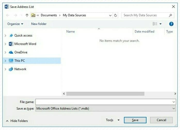Select Documents in the breadcrumb path

click(x=49, y=15)
